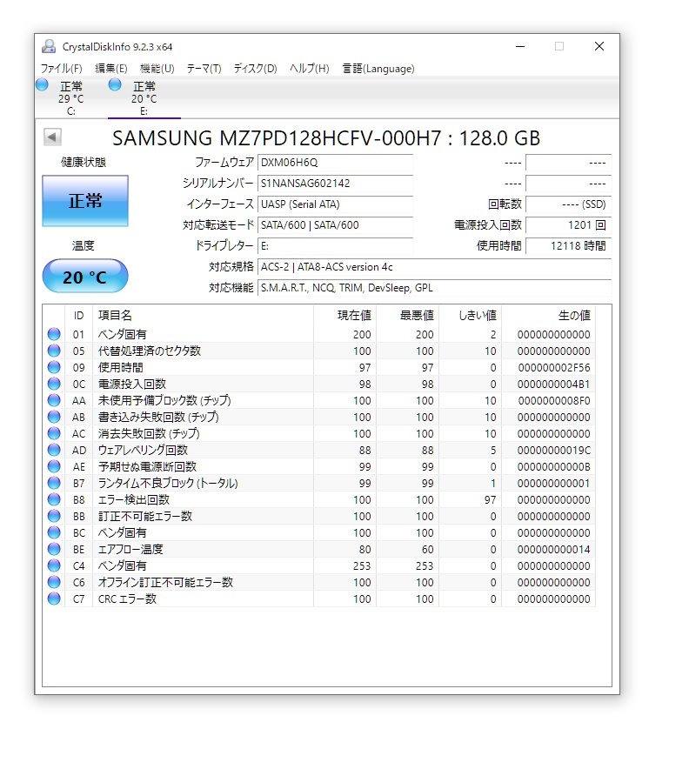Viewport: 689px width, 769px height.
Task: Click the blue status dot for ID C6
Action: (x=54, y=582)
